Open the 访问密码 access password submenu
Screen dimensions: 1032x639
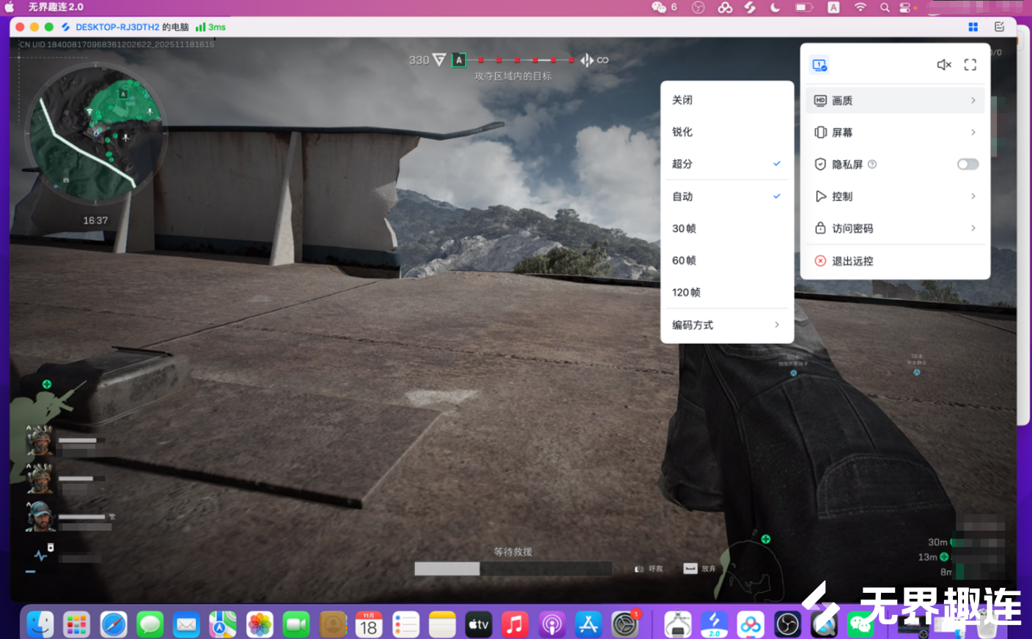tap(895, 228)
